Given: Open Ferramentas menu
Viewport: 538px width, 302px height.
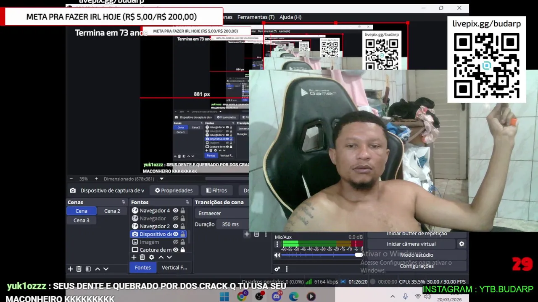Looking at the screenshot, I should tap(256, 17).
